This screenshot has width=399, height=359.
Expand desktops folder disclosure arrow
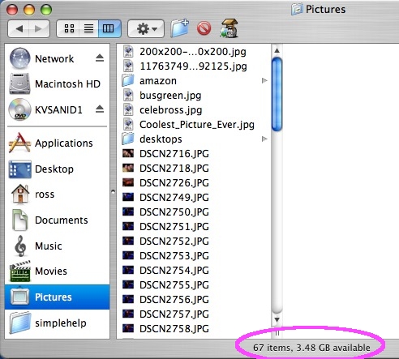[264, 139]
